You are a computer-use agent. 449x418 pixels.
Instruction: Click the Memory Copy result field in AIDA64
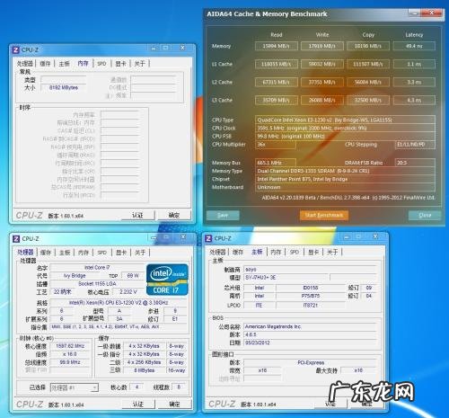(x=368, y=46)
